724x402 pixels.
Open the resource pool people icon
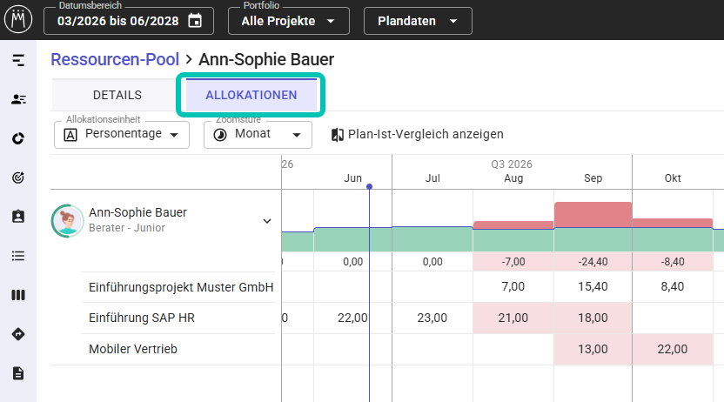coord(18,99)
